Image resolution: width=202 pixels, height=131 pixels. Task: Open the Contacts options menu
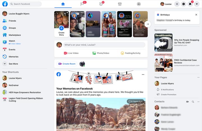click(x=198, y=102)
